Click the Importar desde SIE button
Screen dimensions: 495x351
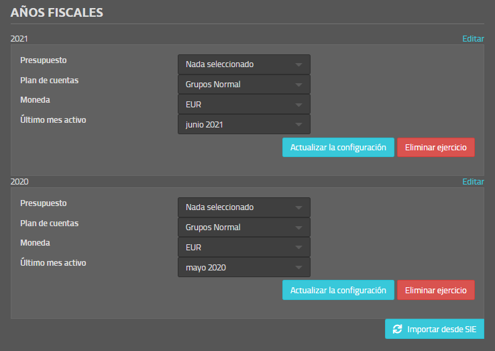point(435,329)
